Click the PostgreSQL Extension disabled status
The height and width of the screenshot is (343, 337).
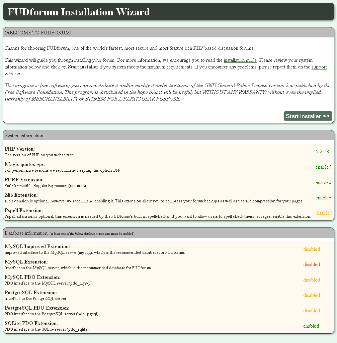coord(312,295)
